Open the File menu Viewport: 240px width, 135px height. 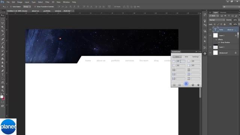click(x=8, y=2)
